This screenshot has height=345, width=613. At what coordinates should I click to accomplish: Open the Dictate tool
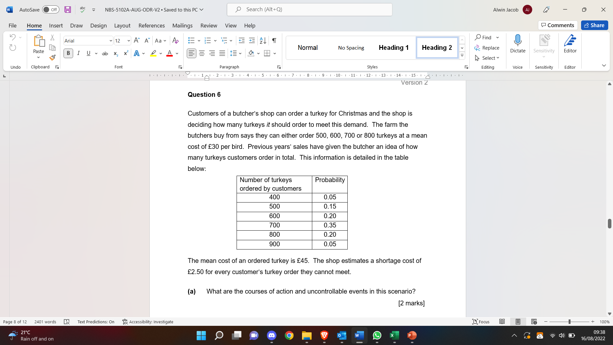[518, 44]
